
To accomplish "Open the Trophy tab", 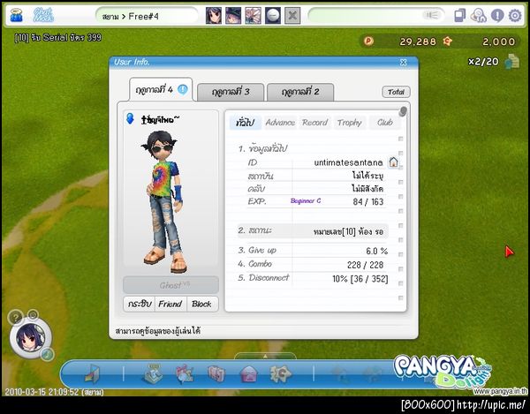I will click(x=350, y=123).
